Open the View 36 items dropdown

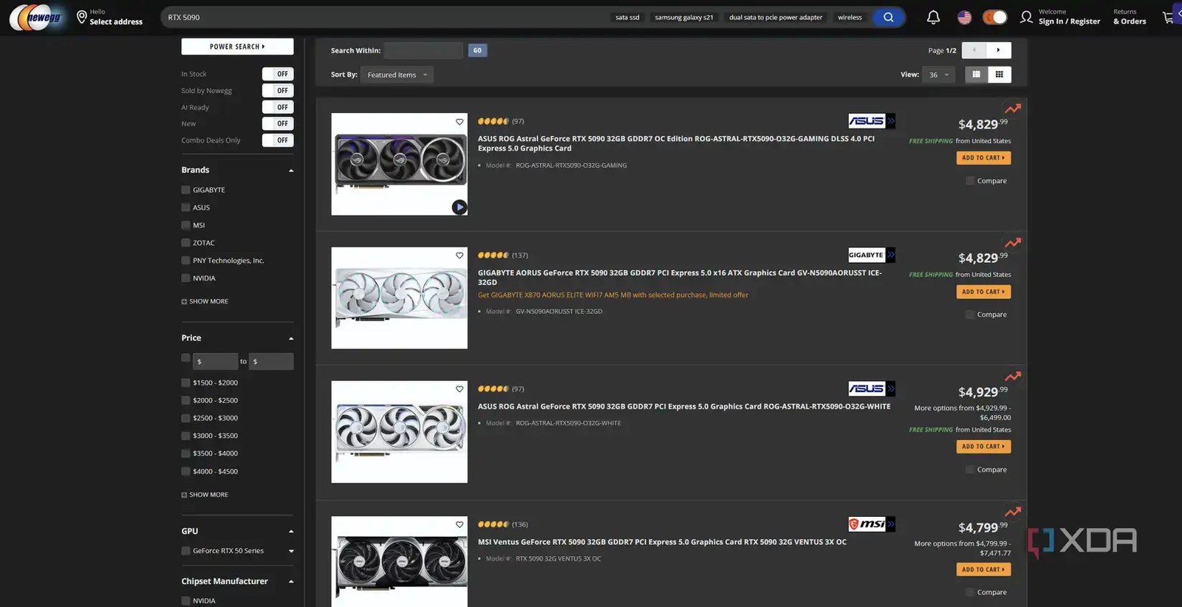point(938,75)
